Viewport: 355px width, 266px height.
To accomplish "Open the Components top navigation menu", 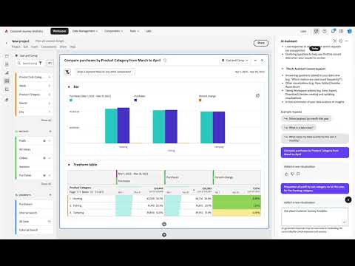I will [x=113, y=31].
